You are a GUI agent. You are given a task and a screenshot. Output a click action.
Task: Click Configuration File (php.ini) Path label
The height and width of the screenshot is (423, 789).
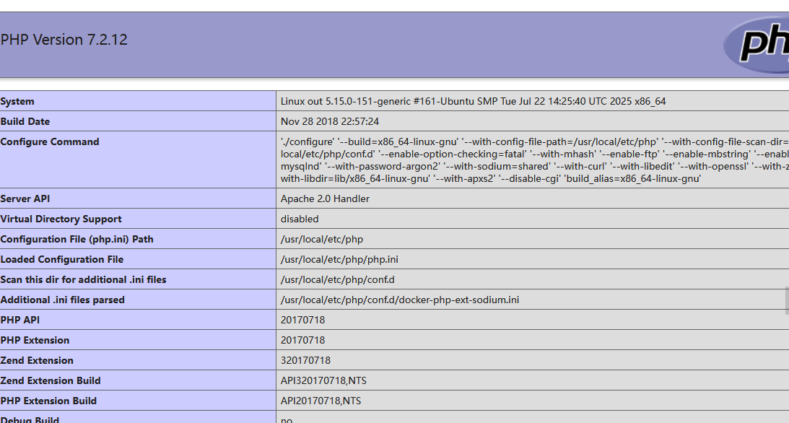[x=77, y=239]
